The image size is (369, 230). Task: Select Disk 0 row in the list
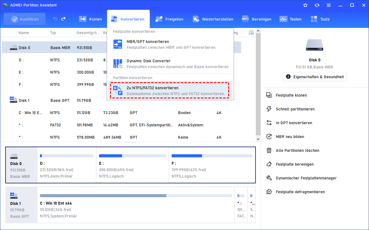[x=121, y=48]
